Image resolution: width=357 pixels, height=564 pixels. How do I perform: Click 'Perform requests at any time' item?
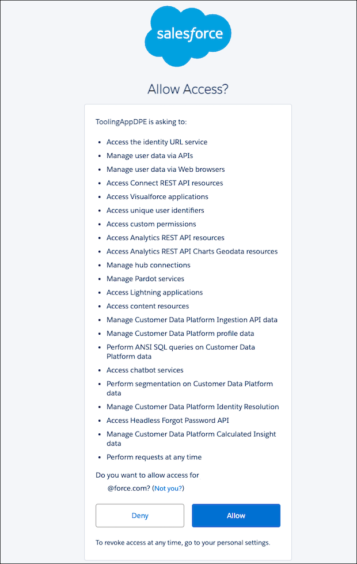[154, 457]
